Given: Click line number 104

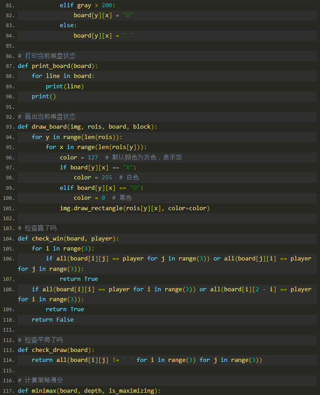Looking at the screenshot, I should click(x=9, y=239).
